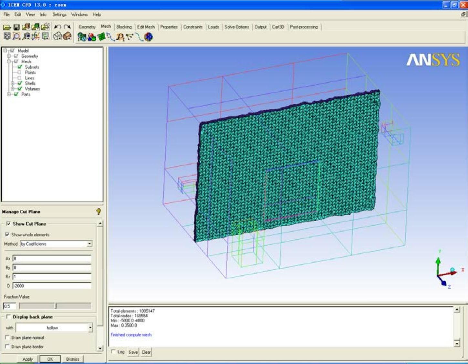468x364 pixels.
Task: Collapse the Model tree node
Action: click(5, 50)
